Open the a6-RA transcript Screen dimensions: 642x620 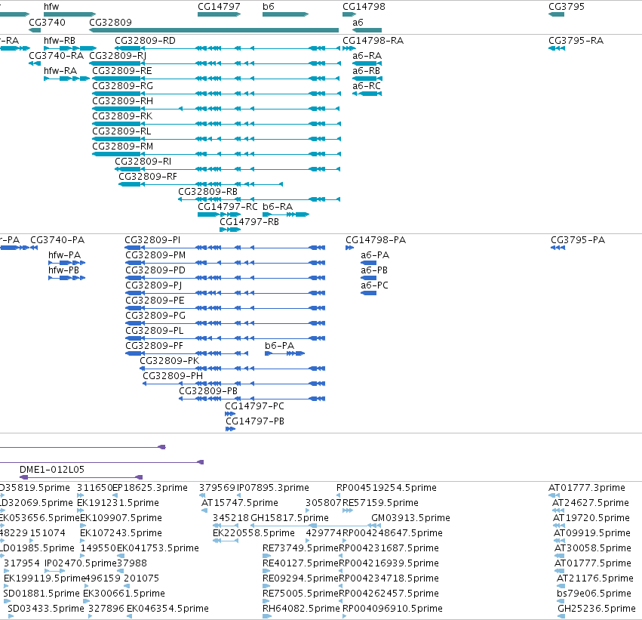click(367, 56)
